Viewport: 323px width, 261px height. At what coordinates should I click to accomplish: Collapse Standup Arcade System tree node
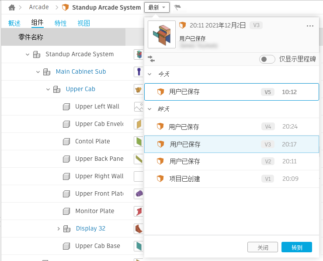click(x=28, y=54)
